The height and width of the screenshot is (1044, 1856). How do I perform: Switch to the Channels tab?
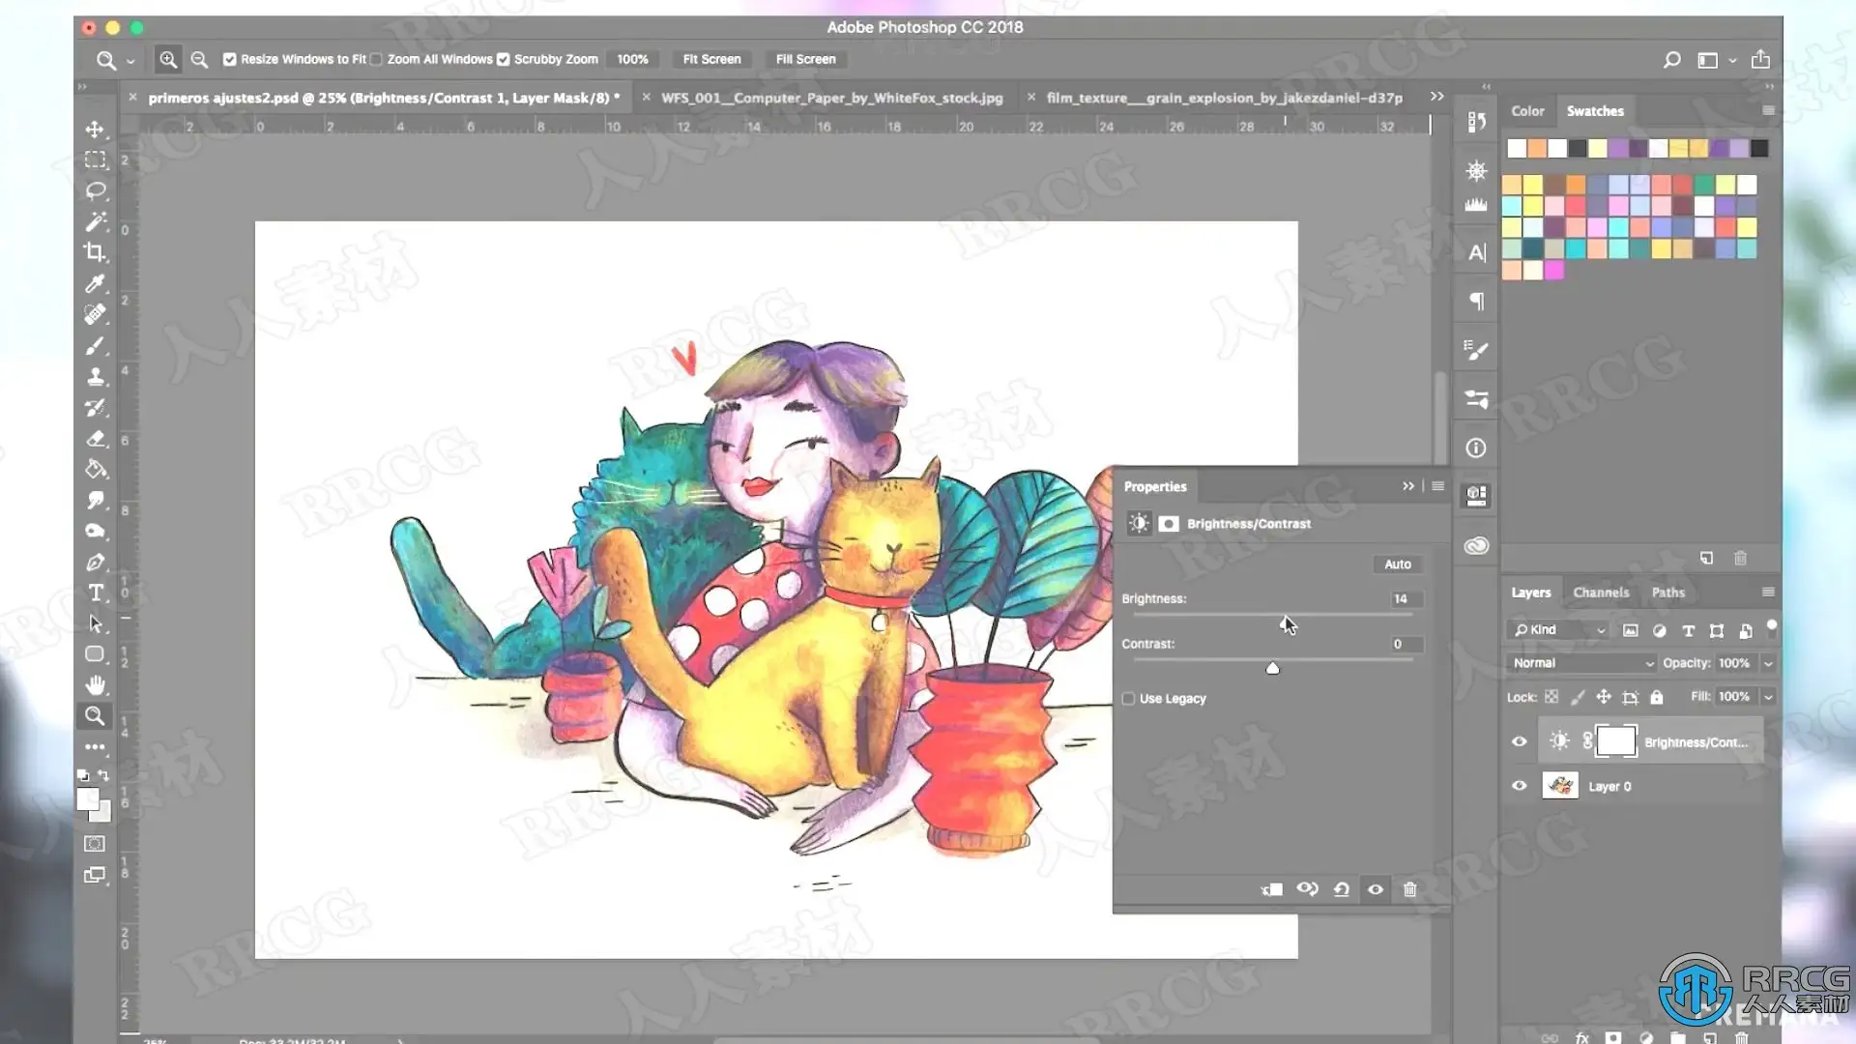(x=1601, y=593)
